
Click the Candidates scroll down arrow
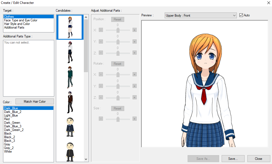coord(86,159)
